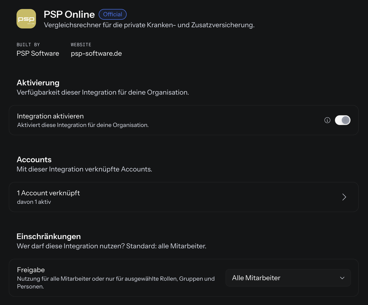Click the PSP Online title
This screenshot has width=368, height=305.
coord(69,14)
